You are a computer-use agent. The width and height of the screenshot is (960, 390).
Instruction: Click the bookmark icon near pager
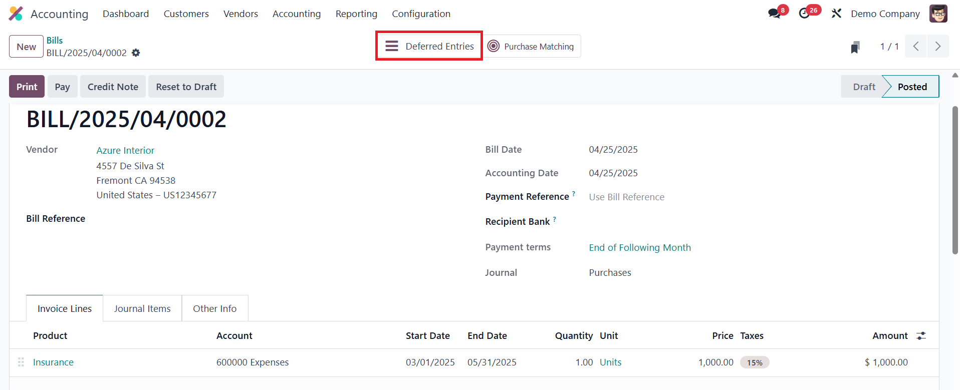855,47
